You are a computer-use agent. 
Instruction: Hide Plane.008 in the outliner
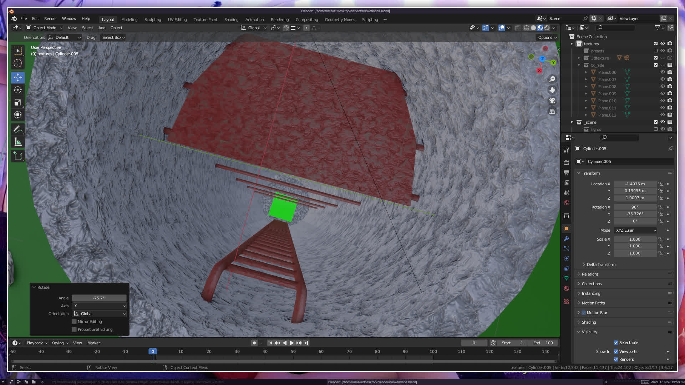[x=663, y=86]
